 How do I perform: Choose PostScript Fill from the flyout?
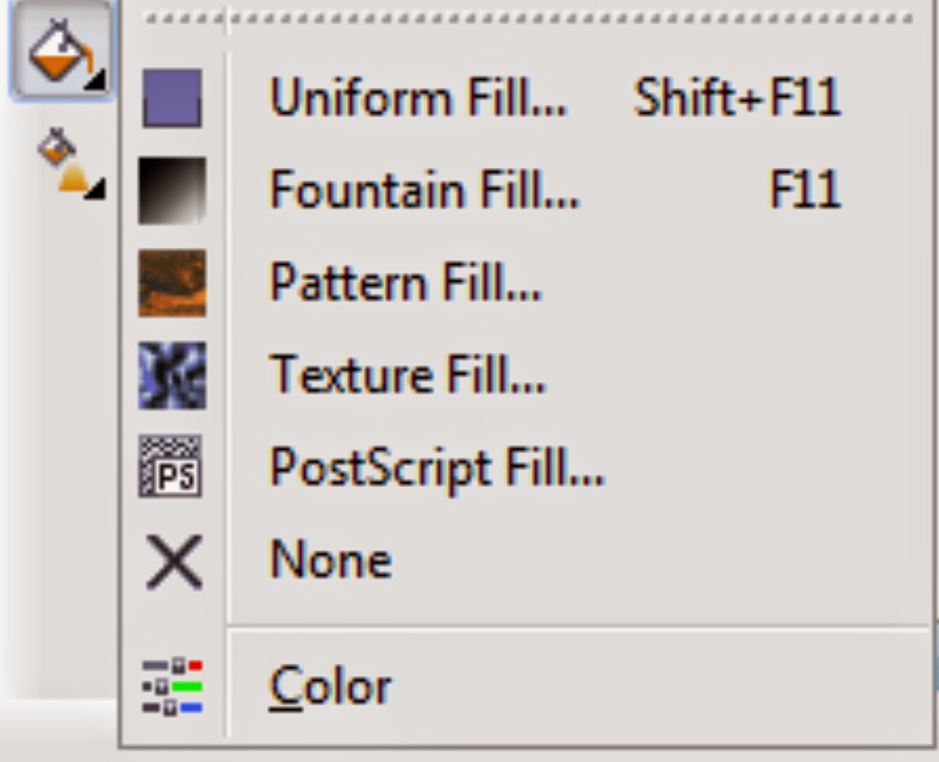437,468
